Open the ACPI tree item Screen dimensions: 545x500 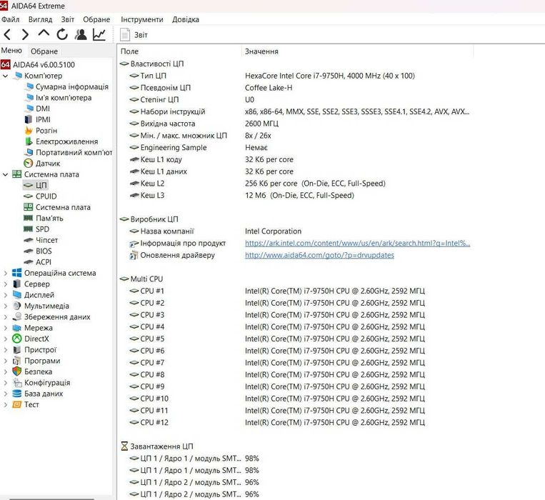tap(44, 262)
